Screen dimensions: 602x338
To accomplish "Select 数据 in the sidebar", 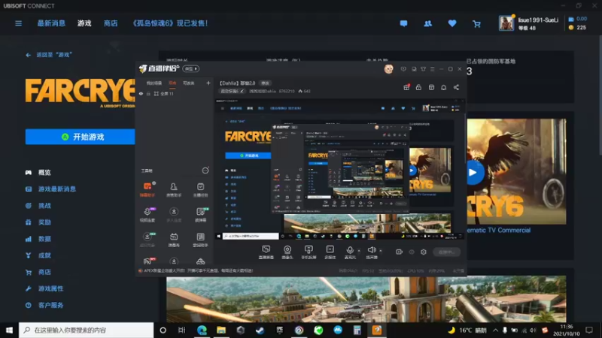I will (x=38, y=239).
